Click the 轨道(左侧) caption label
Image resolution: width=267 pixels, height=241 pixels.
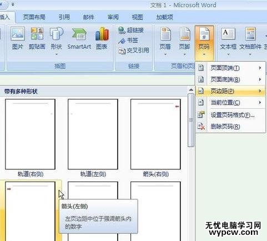click(93, 174)
